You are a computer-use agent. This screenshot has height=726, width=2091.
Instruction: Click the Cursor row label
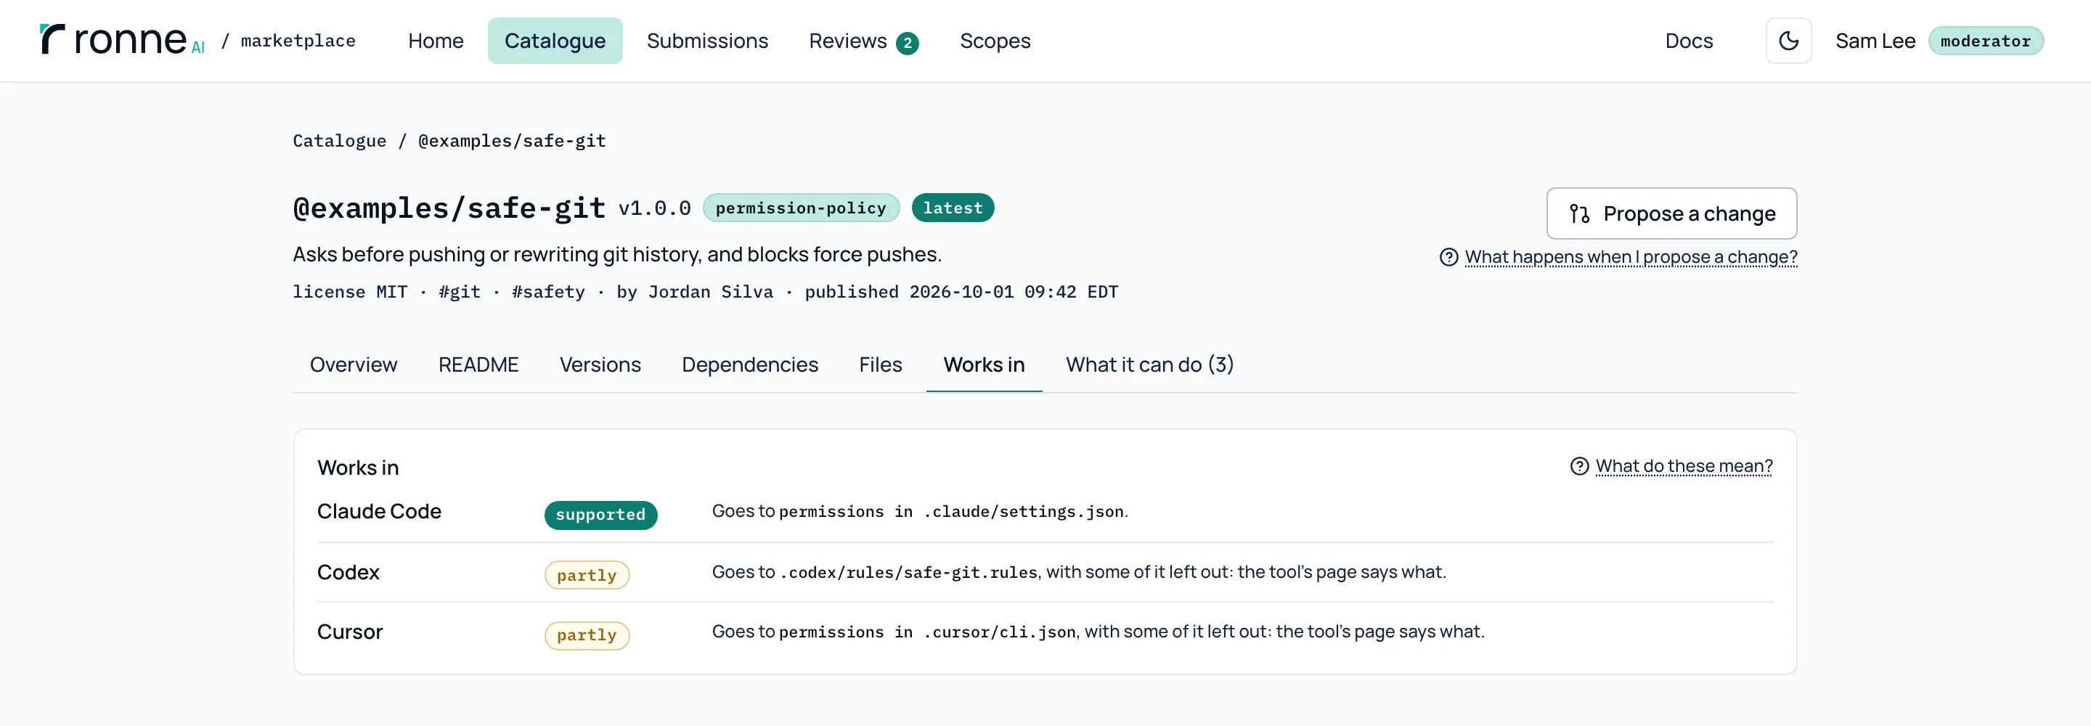coord(350,632)
